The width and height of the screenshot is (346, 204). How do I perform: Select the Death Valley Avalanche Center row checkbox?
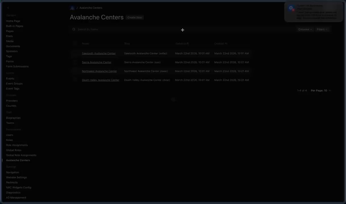pos(75,80)
